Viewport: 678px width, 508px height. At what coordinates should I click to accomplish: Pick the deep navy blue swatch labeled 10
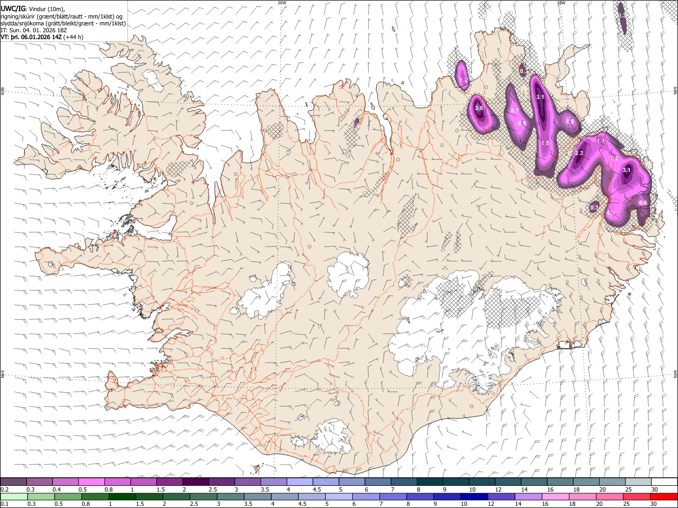[x=474, y=496]
